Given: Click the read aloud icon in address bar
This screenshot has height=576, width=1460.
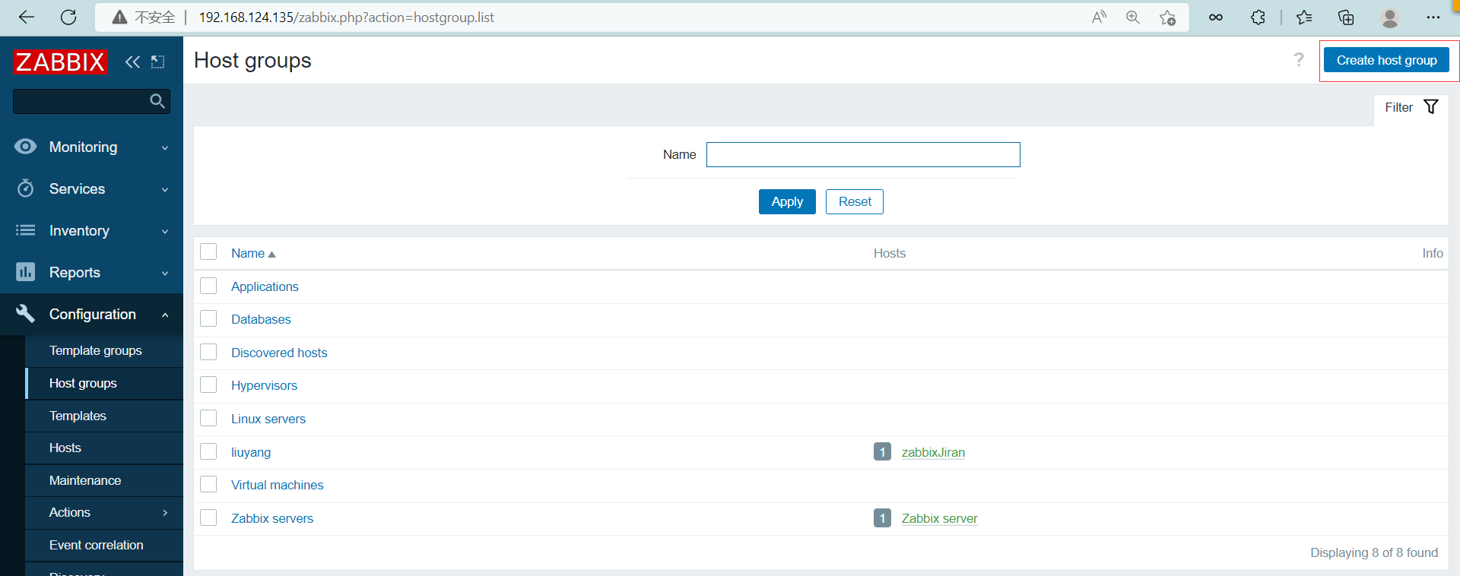Looking at the screenshot, I should [1099, 17].
